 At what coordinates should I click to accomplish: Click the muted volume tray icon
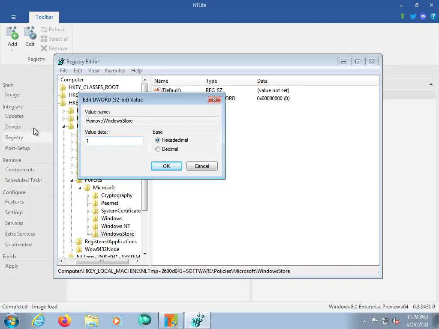coord(396,321)
